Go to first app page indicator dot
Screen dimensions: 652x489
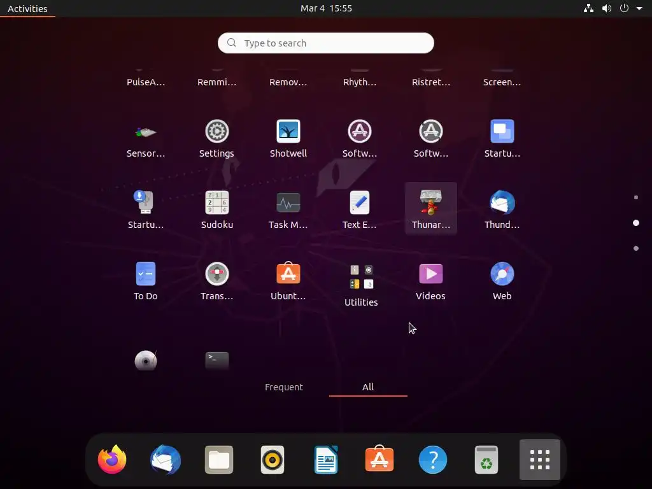[636, 197]
